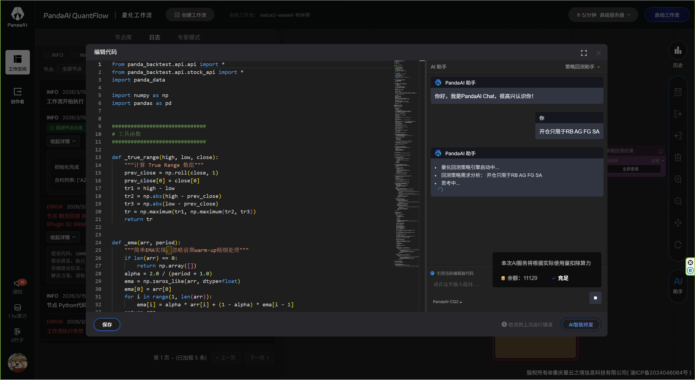This screenshot has width=695, height=380.
Task: Open the AI 助手 side button
Action: pos(678,286)
